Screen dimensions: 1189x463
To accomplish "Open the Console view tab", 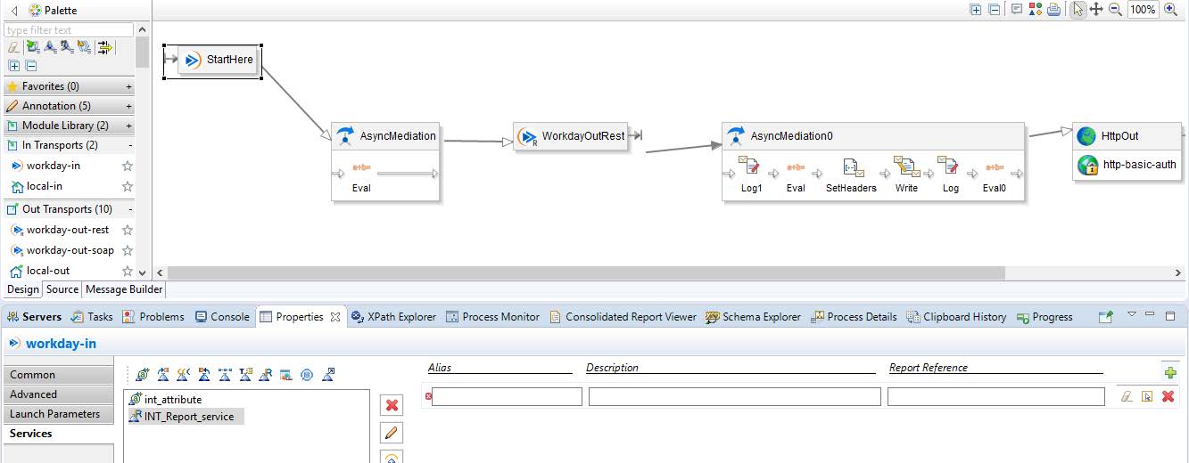I will (222, 317).
